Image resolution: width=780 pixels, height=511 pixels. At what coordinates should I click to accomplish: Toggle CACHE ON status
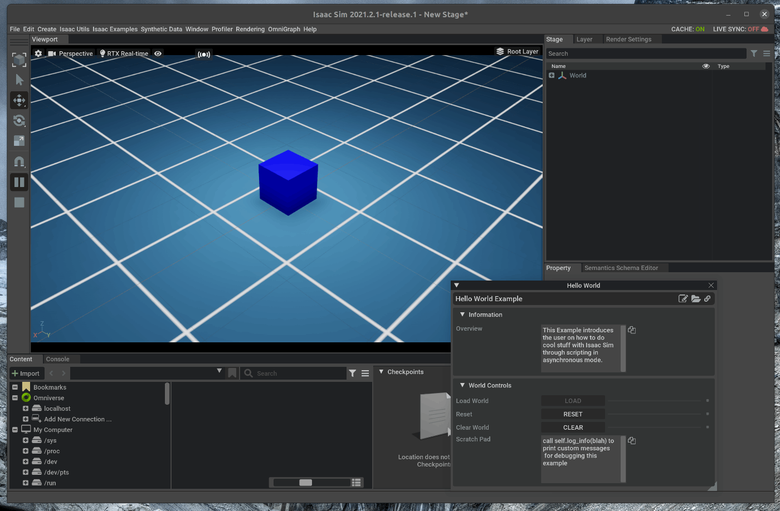pos(688,29)
